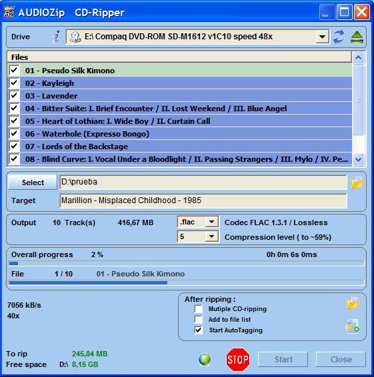The height and width of the screenshot is (377, 374).
Task: Click the file list scrollbar thumb
Action: point(359,100)
